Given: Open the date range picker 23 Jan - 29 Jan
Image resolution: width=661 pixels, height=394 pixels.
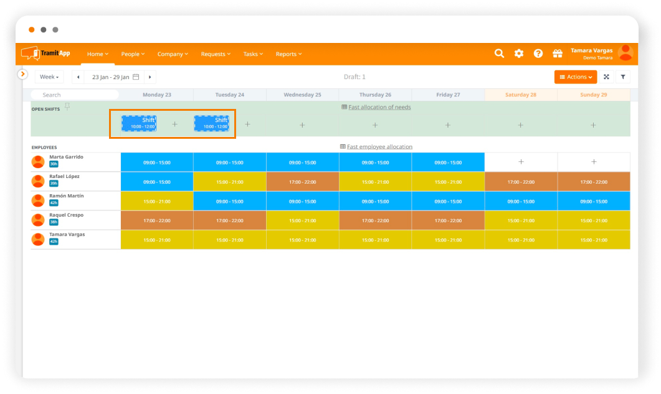Looking at the screenshot, I should [115, 77].
